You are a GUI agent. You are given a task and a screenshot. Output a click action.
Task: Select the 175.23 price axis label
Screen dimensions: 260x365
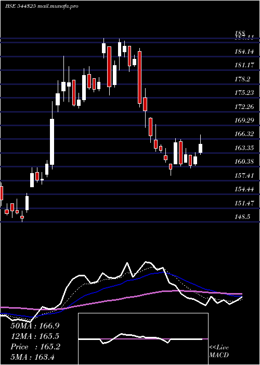coord(244,93)
